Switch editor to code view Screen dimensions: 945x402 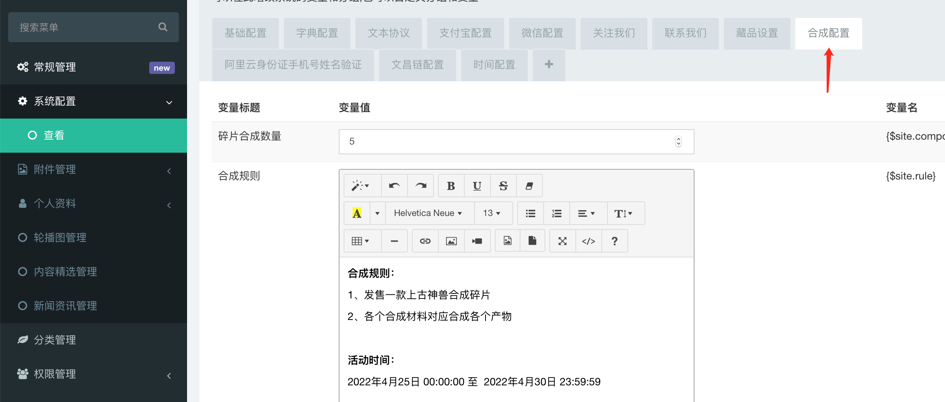(x=588, y=241)
